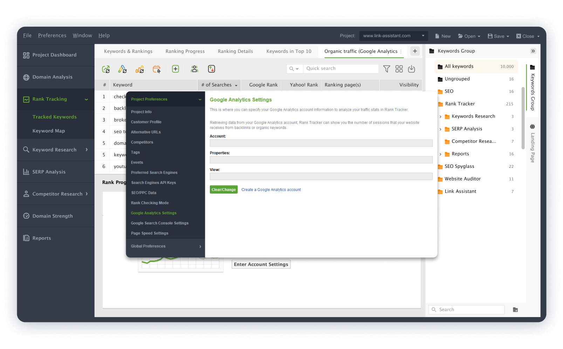Expand the Global Preferences section
Viewport: 563px width, 349px height.
click(x=200, y=246)
